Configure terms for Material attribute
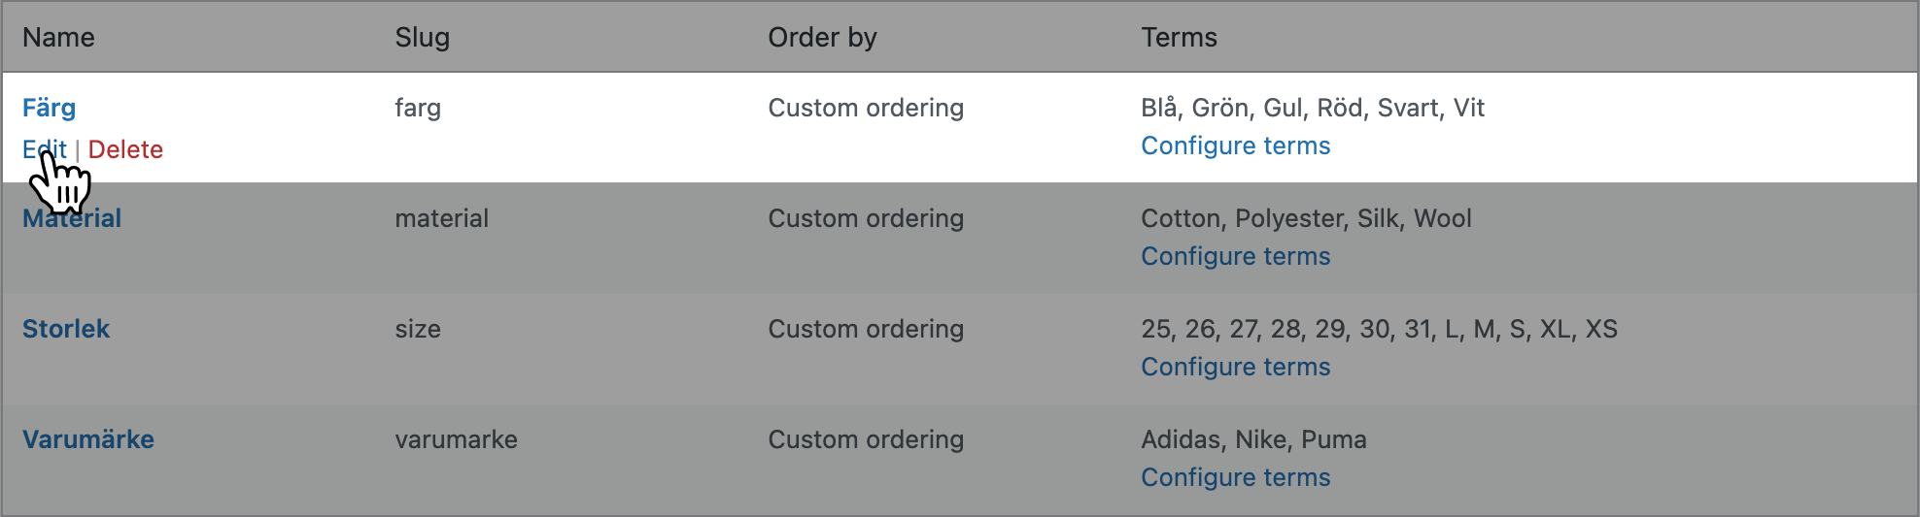The height and width of the screenshot is (517, 1920). (1235, 256)
